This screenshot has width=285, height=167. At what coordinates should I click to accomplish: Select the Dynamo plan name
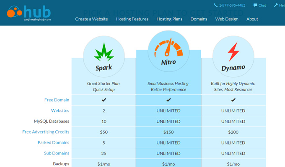click(233, 68)
